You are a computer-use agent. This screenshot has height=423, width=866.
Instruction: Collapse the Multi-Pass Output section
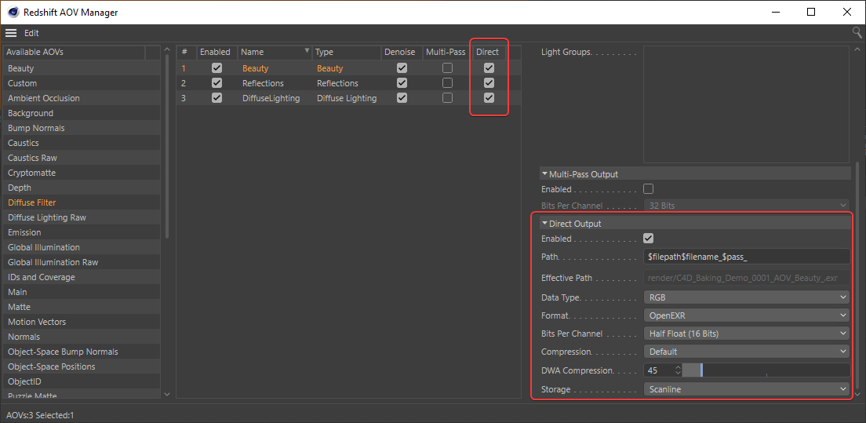click(544, 174)
